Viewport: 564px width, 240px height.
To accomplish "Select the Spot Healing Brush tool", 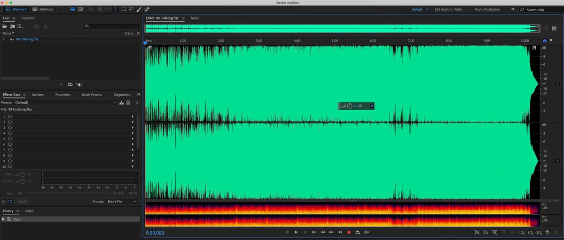I will point(147,9).
